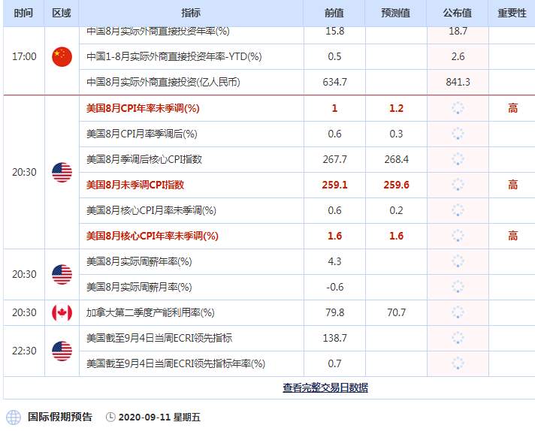Viewport: 535px width, 431px height.
Task: Click forecast value 268.4
Action: (396, 159)
